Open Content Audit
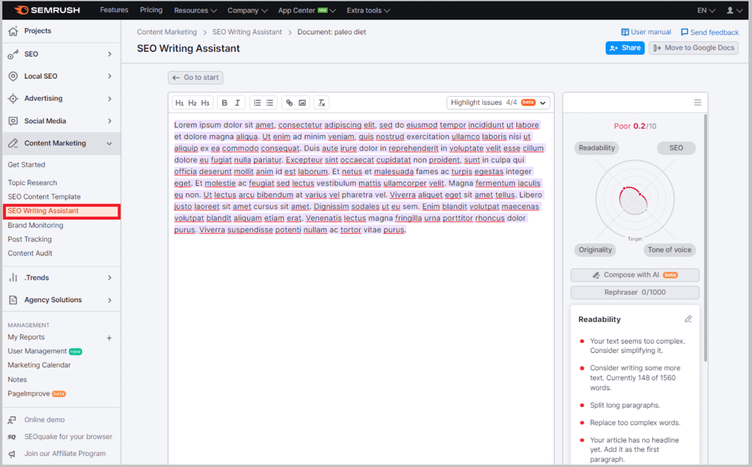Screen dimensions: 752x467 click(x=30, y=253)
